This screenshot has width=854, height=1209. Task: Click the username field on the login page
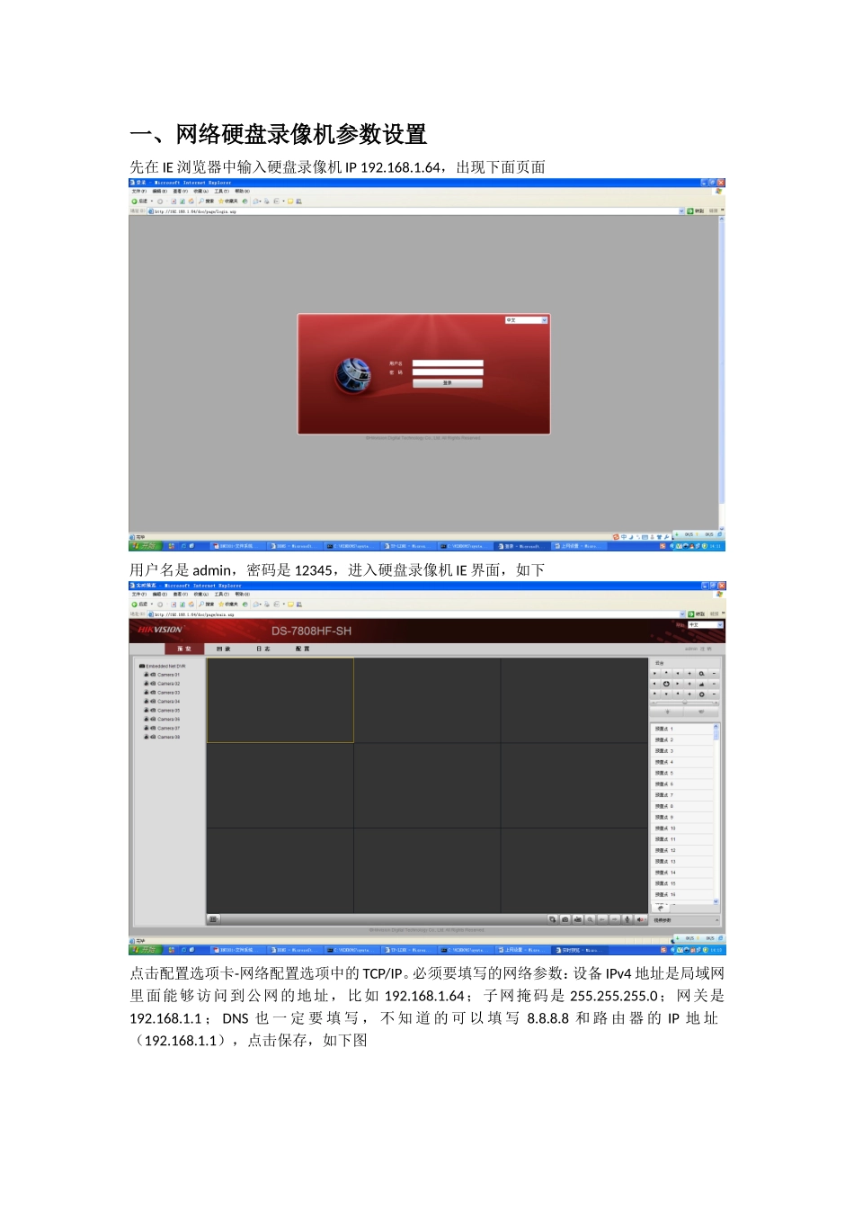click(448, 363)
